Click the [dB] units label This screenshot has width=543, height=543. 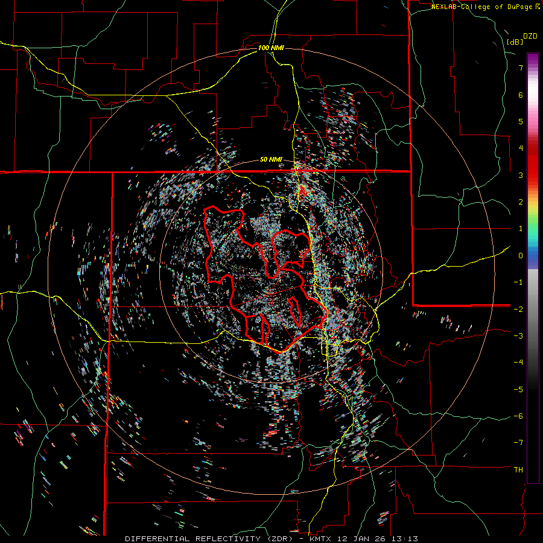pos(515,42)
